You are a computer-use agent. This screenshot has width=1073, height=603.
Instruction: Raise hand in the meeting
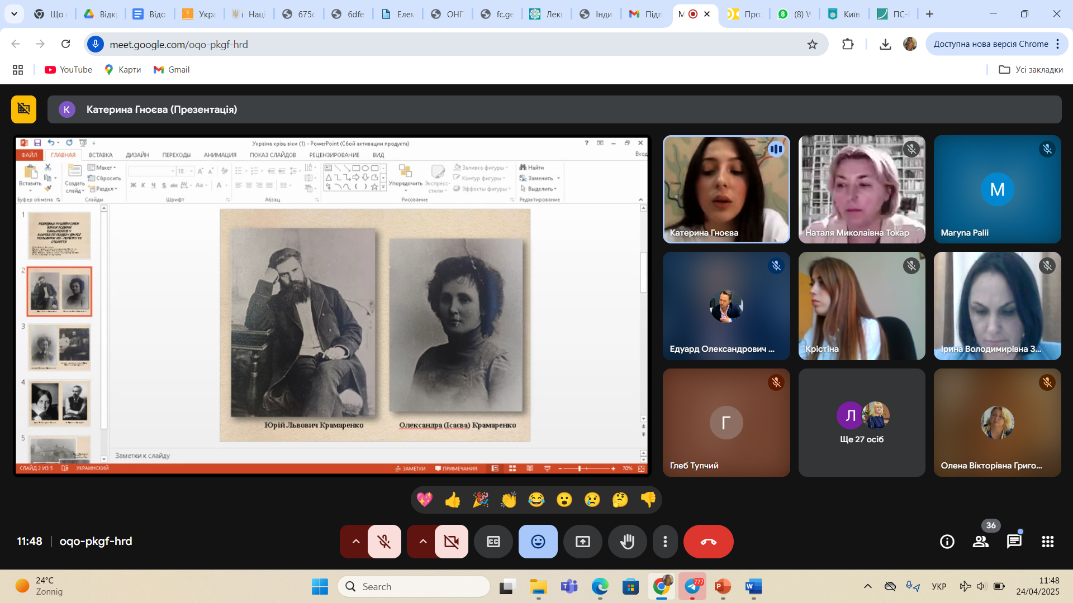click(627, 542)
